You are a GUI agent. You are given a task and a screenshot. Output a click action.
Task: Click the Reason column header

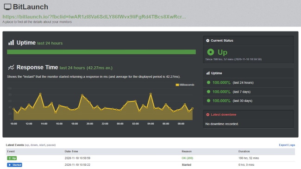point(187,151)
